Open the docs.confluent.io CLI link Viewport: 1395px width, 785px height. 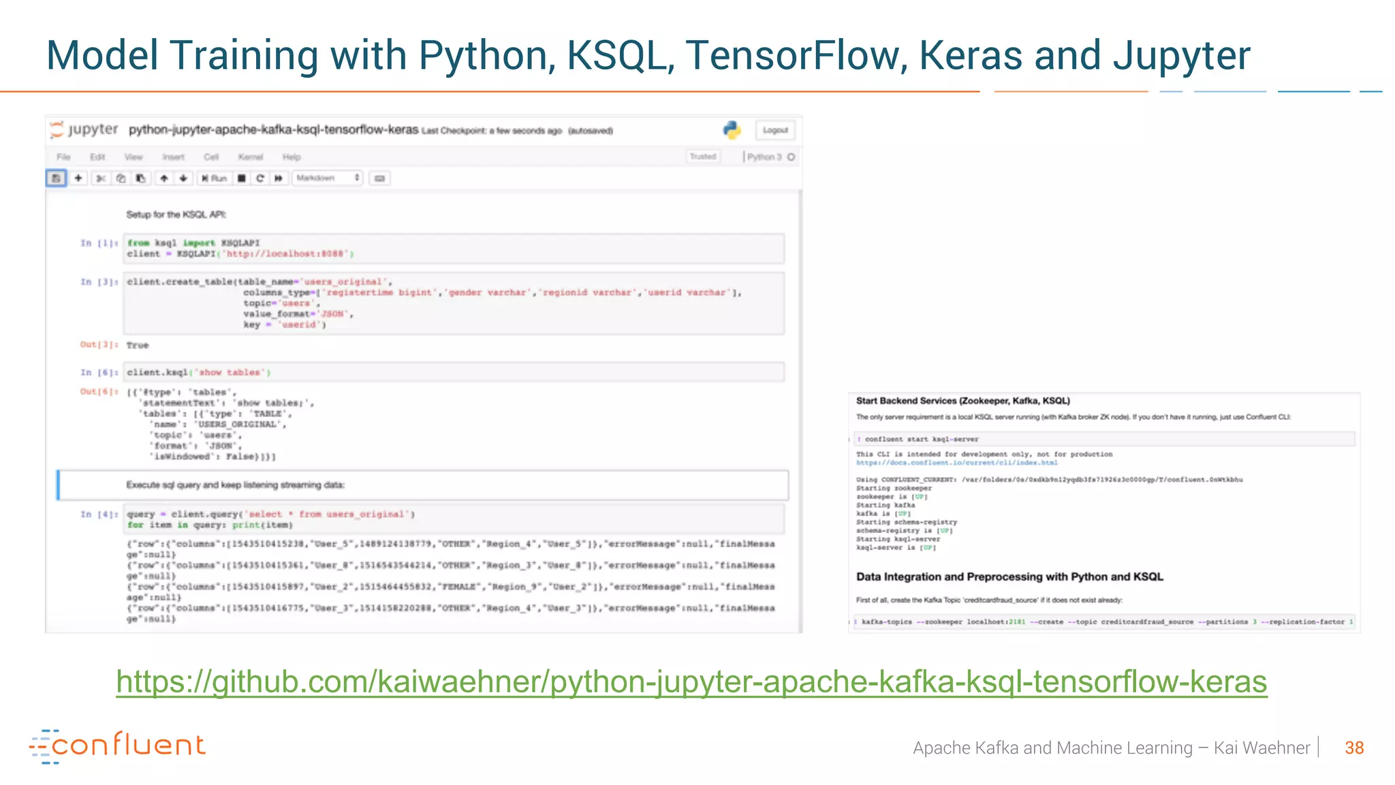click(x=957, y=463)
